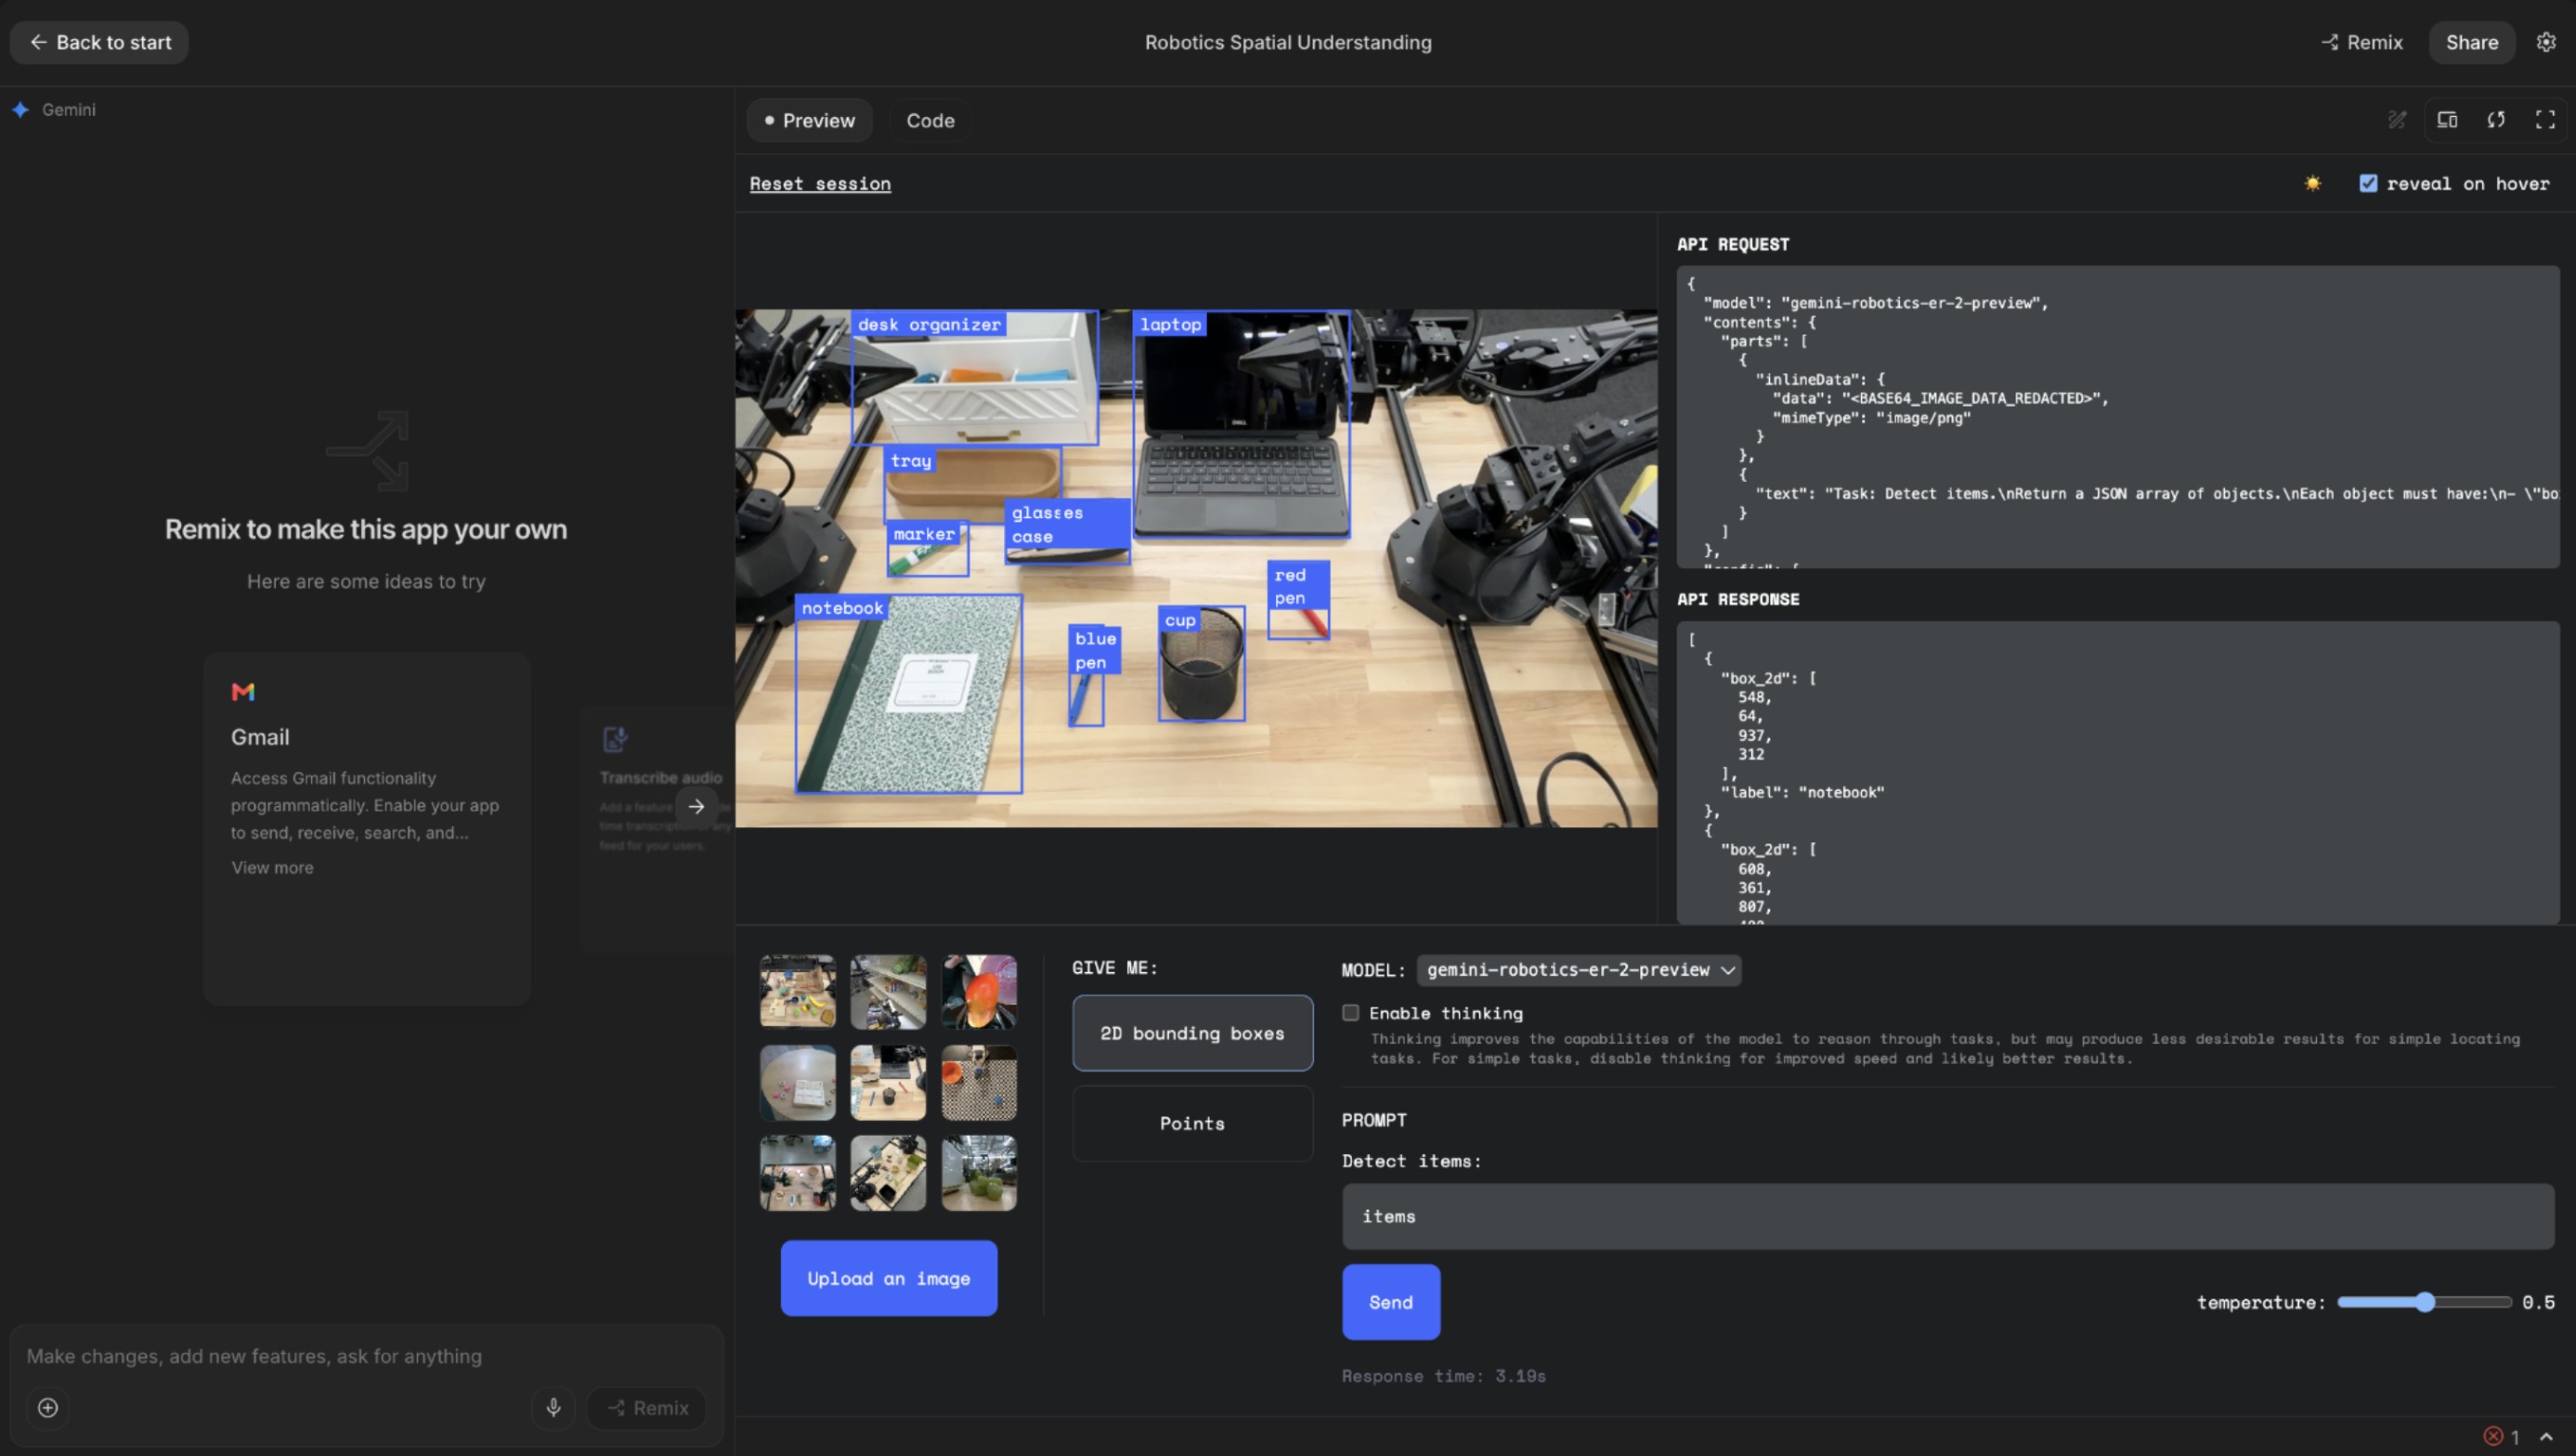Open the annotate pencil tool icon
The width and height of the screenshot is (2576, 1456).
click(2397, 120)
